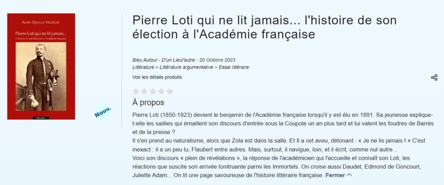
Task: Open the red book cover image
Action: (41, 66)
